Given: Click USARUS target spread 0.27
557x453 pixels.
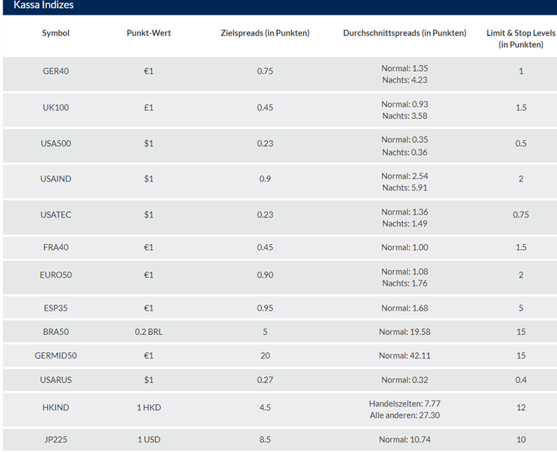Looking at the screenshot, I should (x=265, y=380).
